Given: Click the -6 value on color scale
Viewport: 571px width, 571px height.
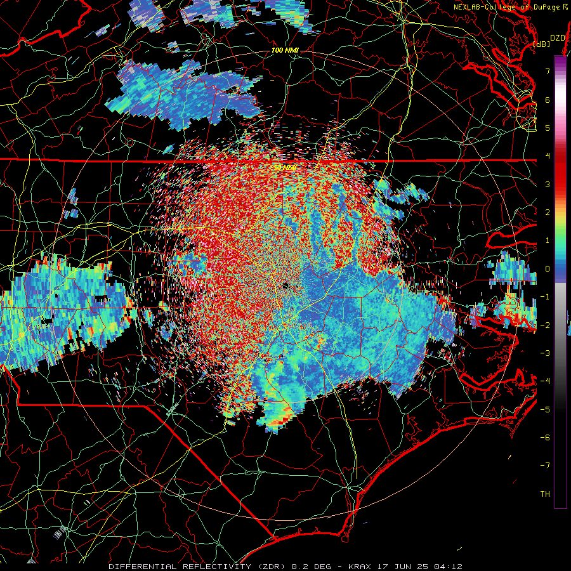Looking at the screenshot, I should [x=545, y=438].
